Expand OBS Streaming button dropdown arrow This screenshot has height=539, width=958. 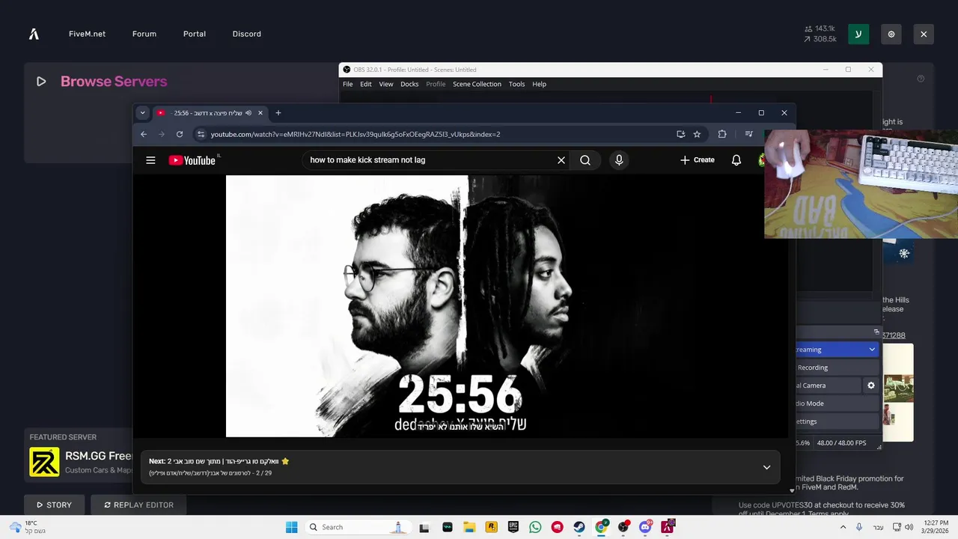pos(872,350)
